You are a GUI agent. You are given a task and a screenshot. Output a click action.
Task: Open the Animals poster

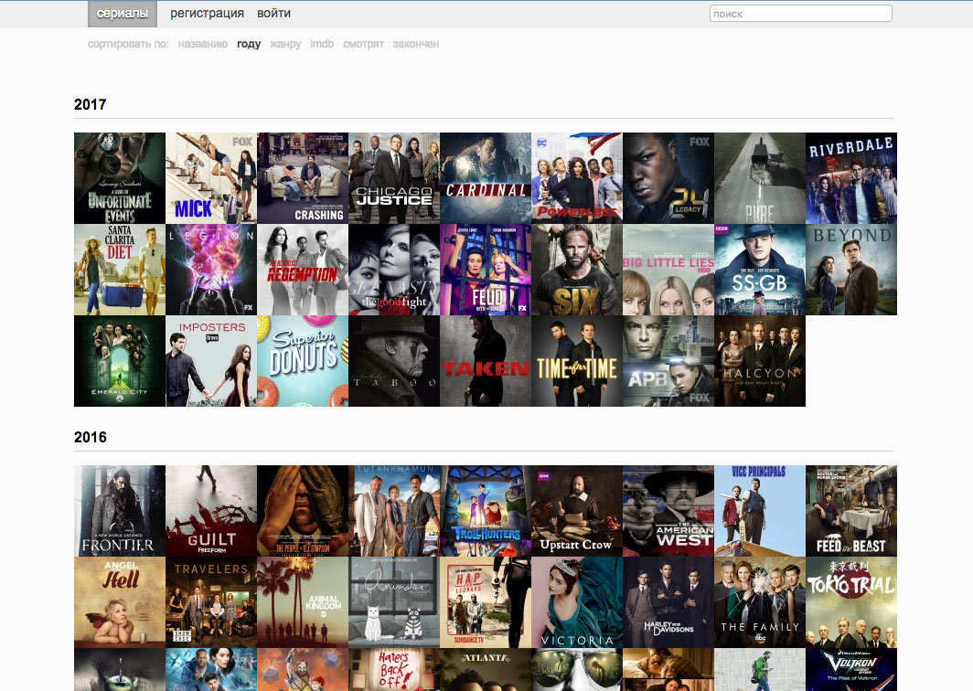coord(394,602)
